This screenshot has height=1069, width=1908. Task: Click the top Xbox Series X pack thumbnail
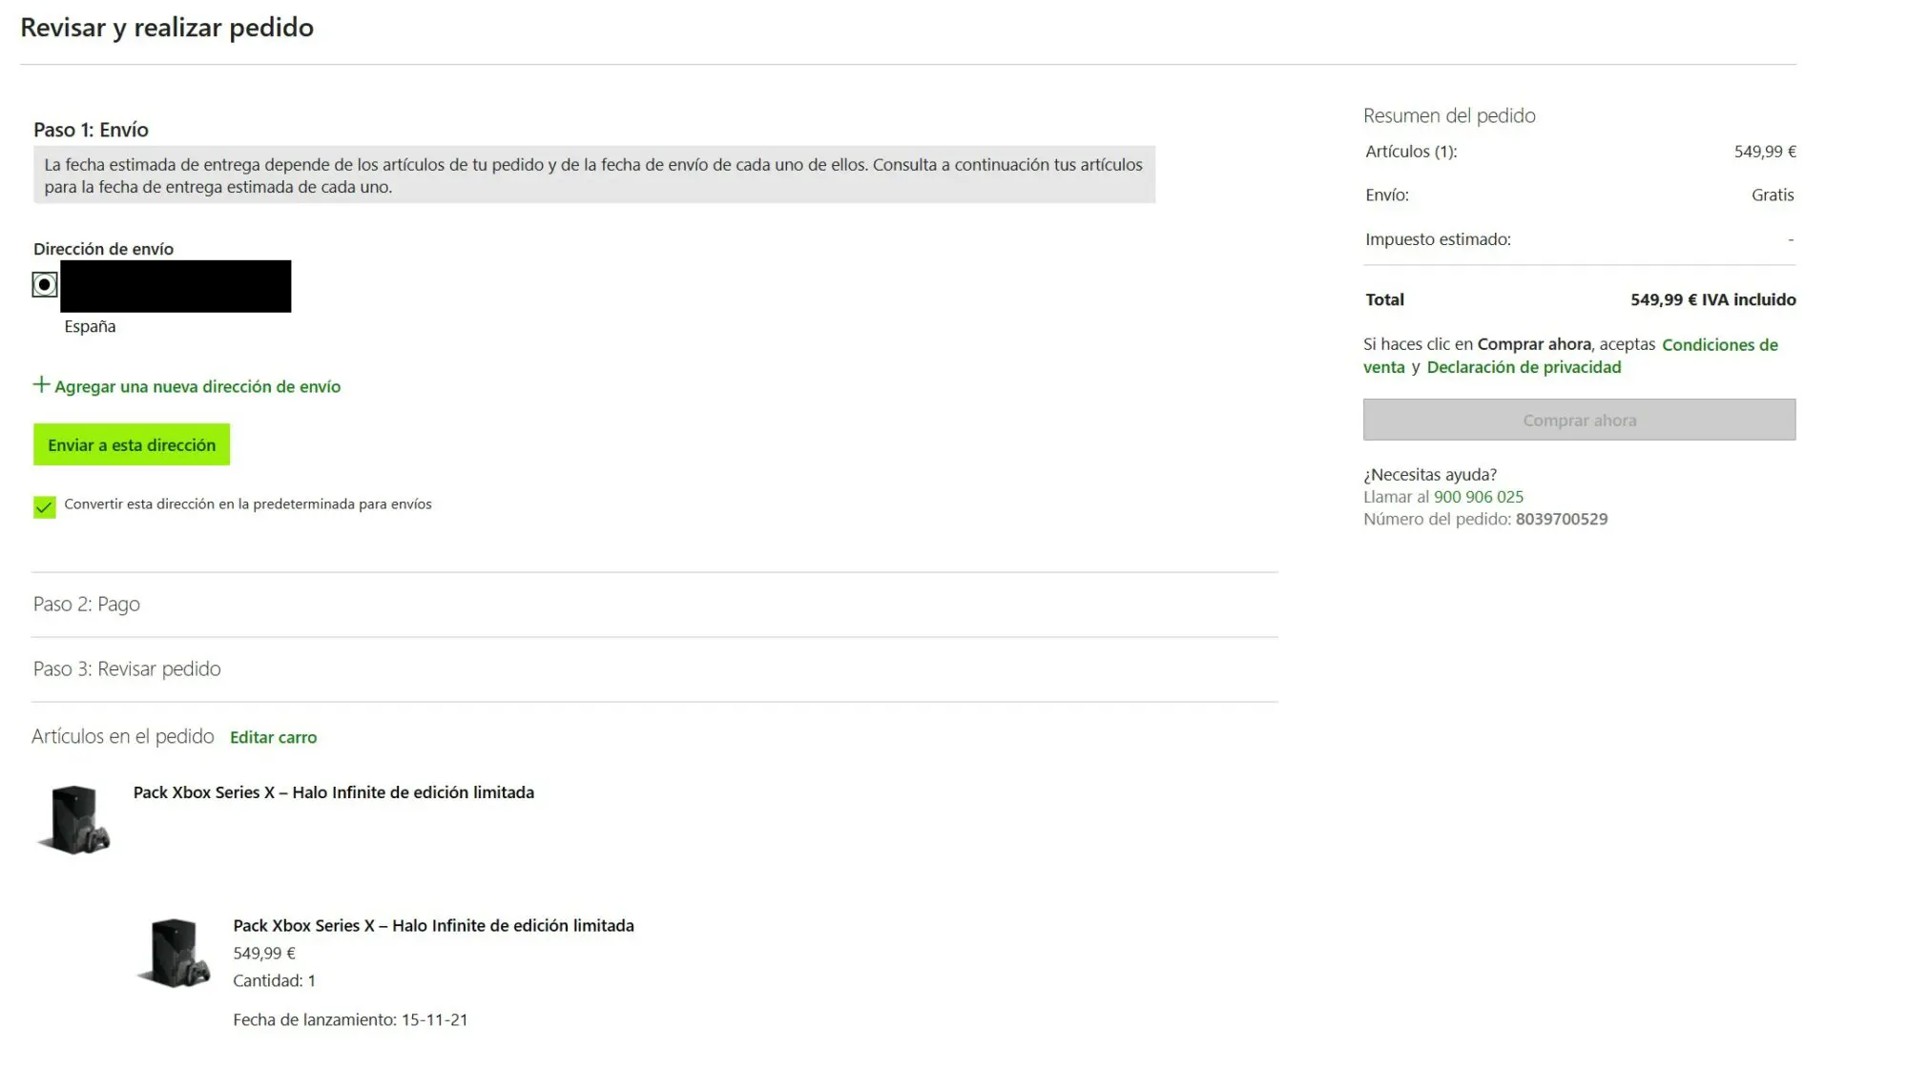74,819
